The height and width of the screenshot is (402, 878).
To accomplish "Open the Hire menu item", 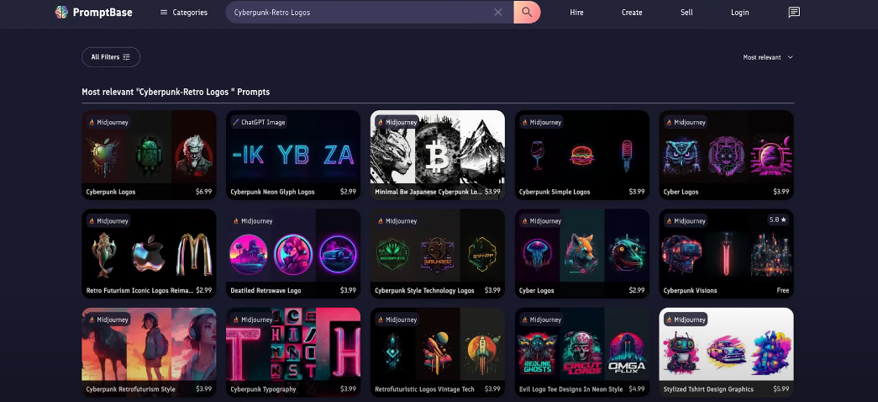I will (576, 13).
